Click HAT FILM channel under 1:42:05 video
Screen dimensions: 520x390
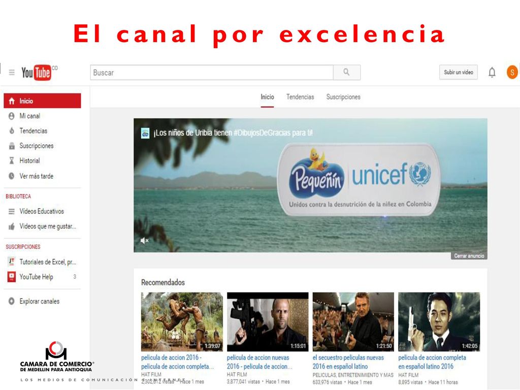(408, 375)
